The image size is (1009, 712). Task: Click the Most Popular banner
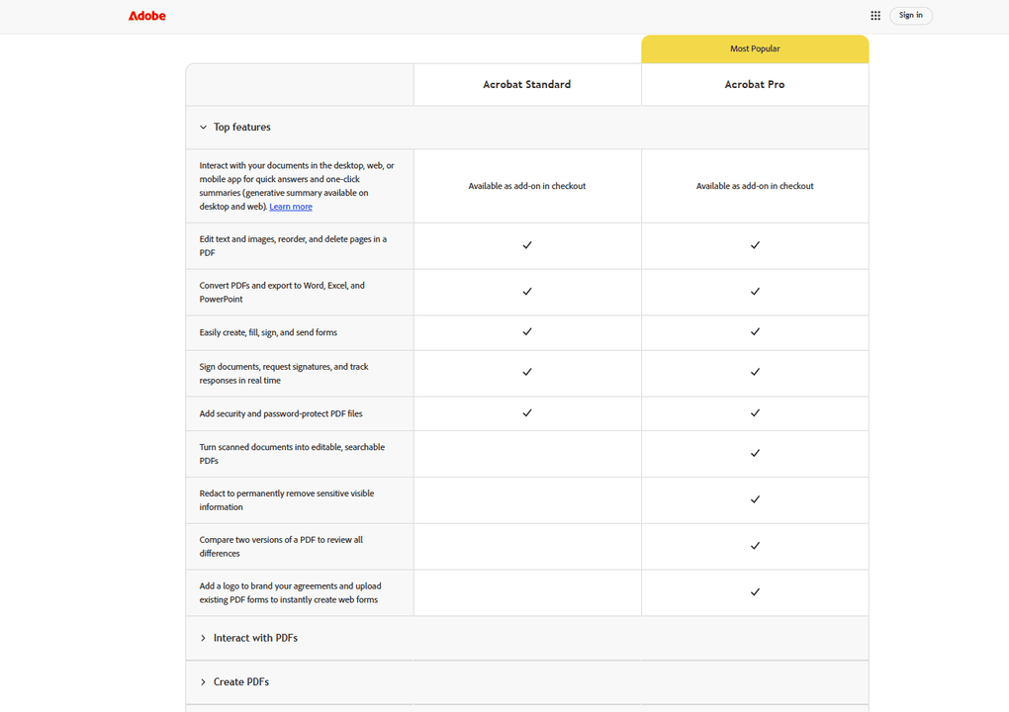[x=755, y=47]
